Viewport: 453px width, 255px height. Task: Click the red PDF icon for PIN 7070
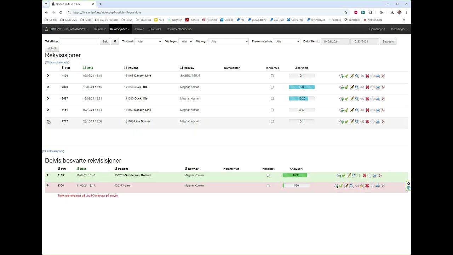coord(383,87)
